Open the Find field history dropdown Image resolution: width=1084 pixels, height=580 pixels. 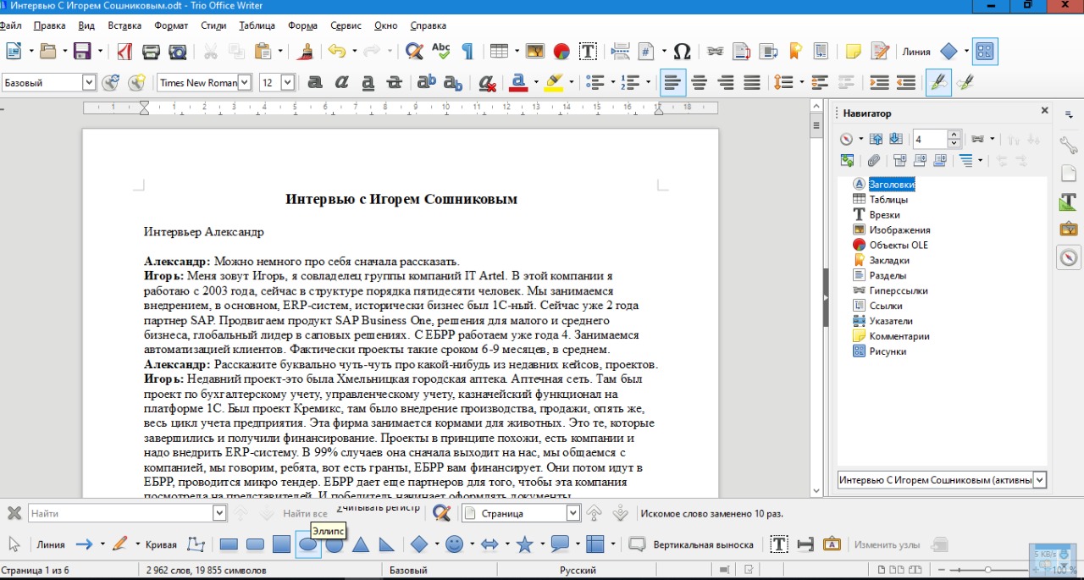point(220,513)
